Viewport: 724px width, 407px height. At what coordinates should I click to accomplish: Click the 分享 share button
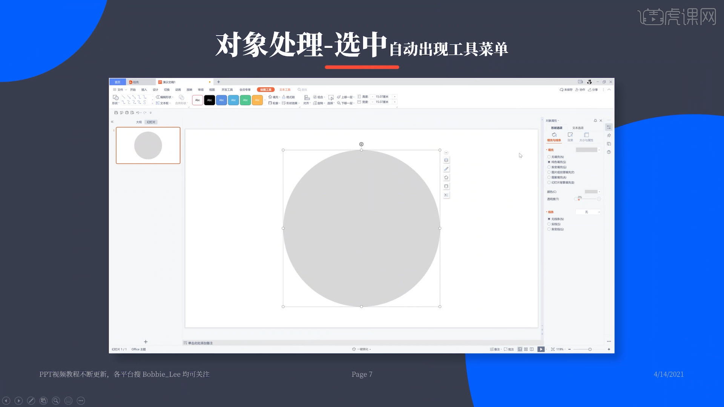(x=593, y=90)
